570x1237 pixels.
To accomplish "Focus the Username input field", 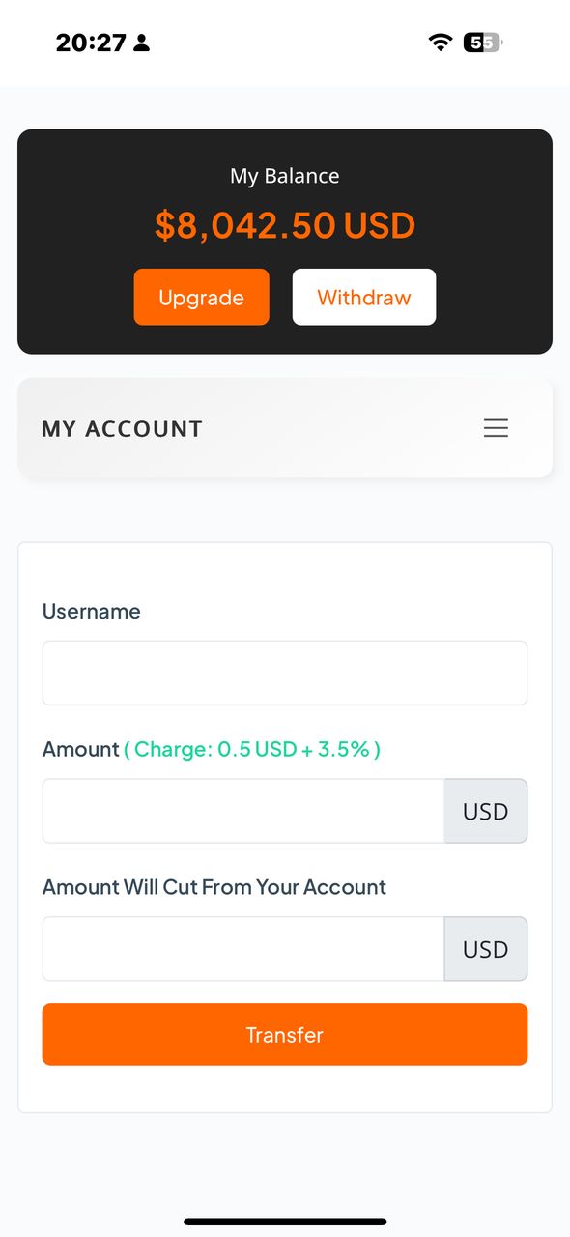I will point(285,673).
